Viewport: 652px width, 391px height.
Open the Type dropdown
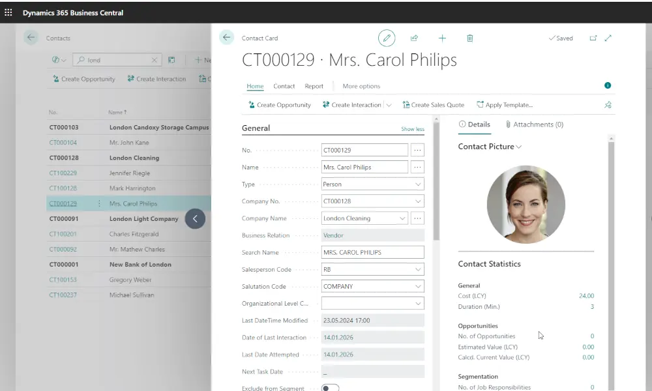(x=418, y=184)
